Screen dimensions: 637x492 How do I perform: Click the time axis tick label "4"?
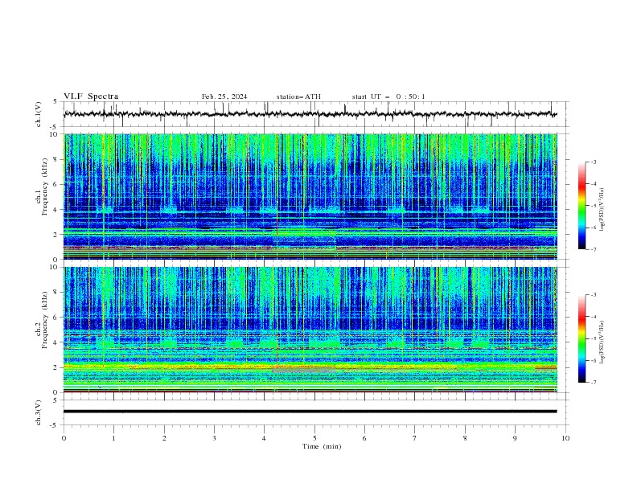click(x=265, y=438)
